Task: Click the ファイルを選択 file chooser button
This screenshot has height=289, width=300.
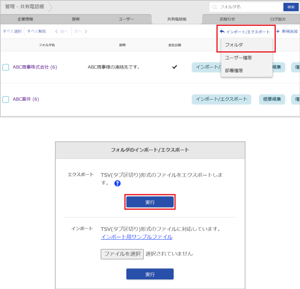Action: 122,254
